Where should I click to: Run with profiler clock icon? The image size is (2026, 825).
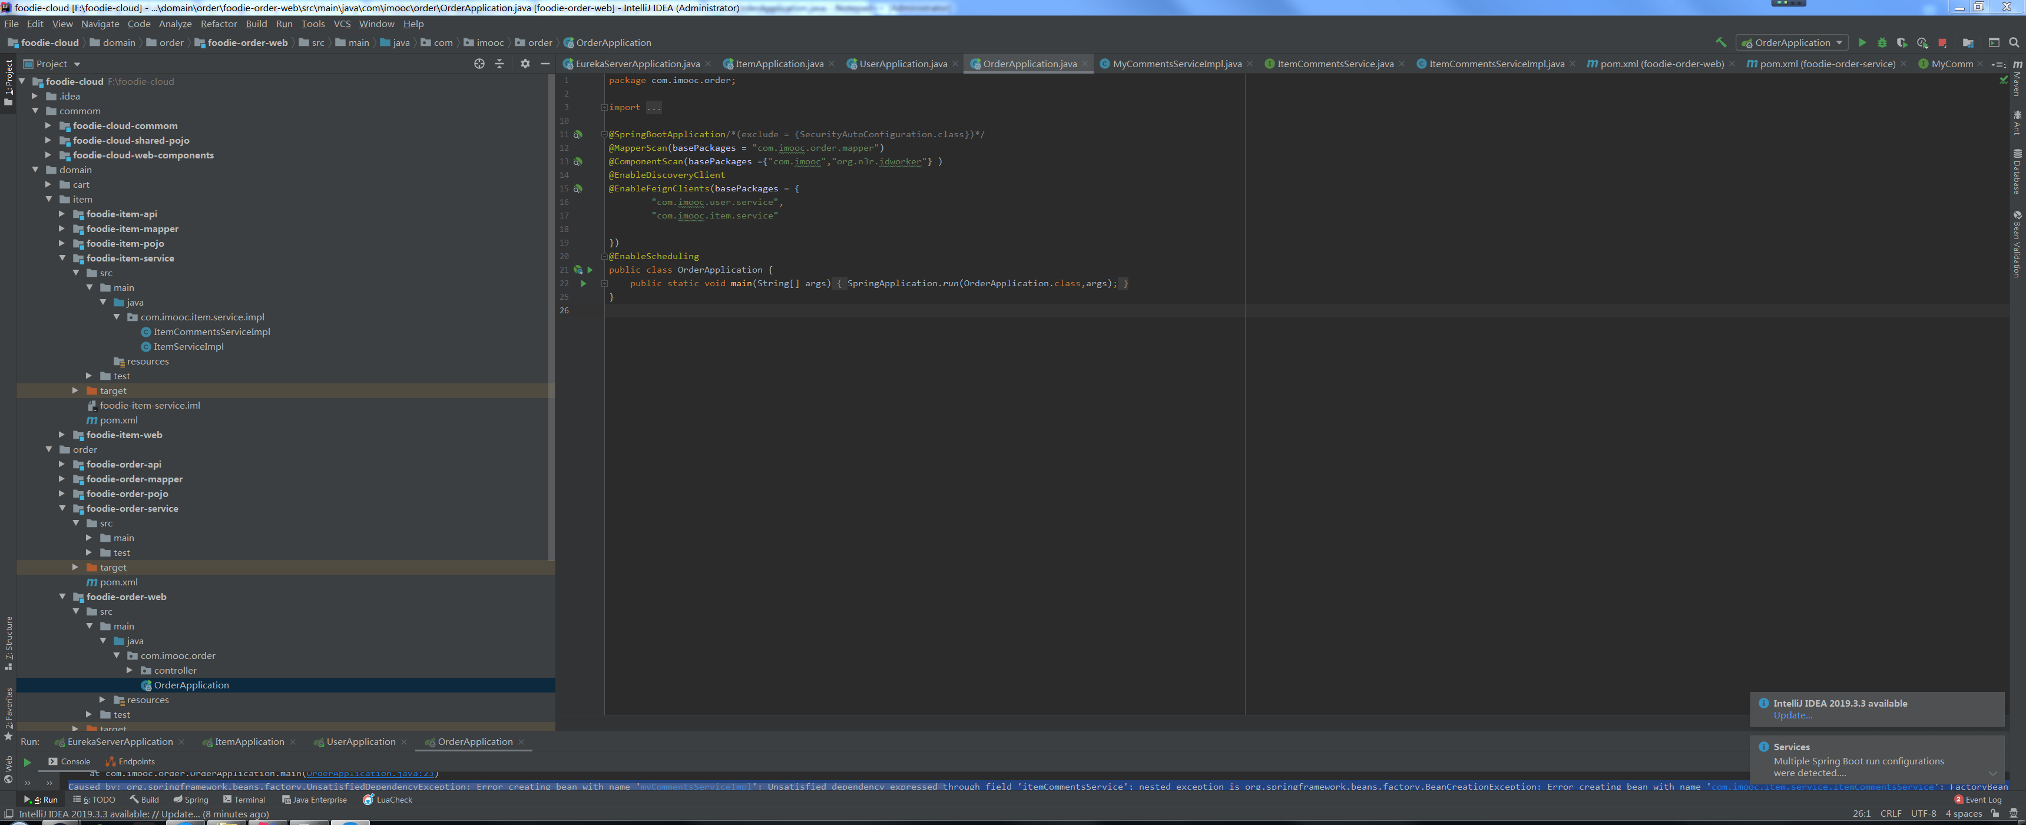click(x=1922, y=42)
